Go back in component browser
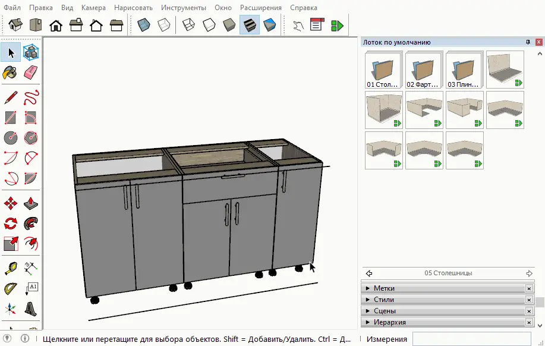The height and width of the screenshot is (346, 545). [369, 273]
